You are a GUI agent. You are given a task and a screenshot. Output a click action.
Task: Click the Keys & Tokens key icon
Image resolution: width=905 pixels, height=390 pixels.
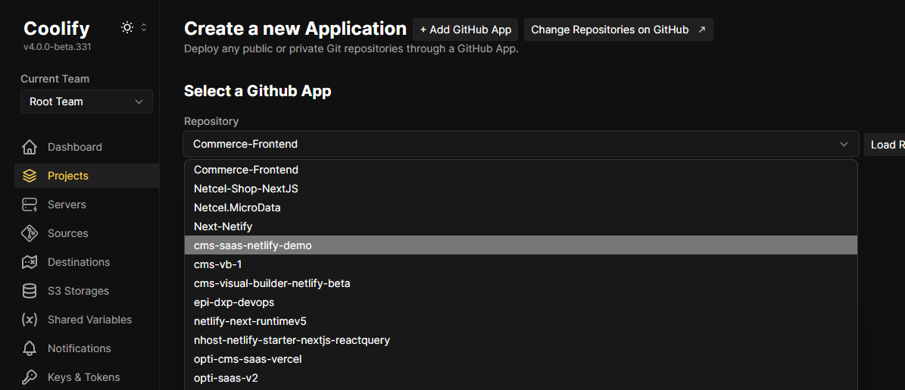(x=30, y=377)
